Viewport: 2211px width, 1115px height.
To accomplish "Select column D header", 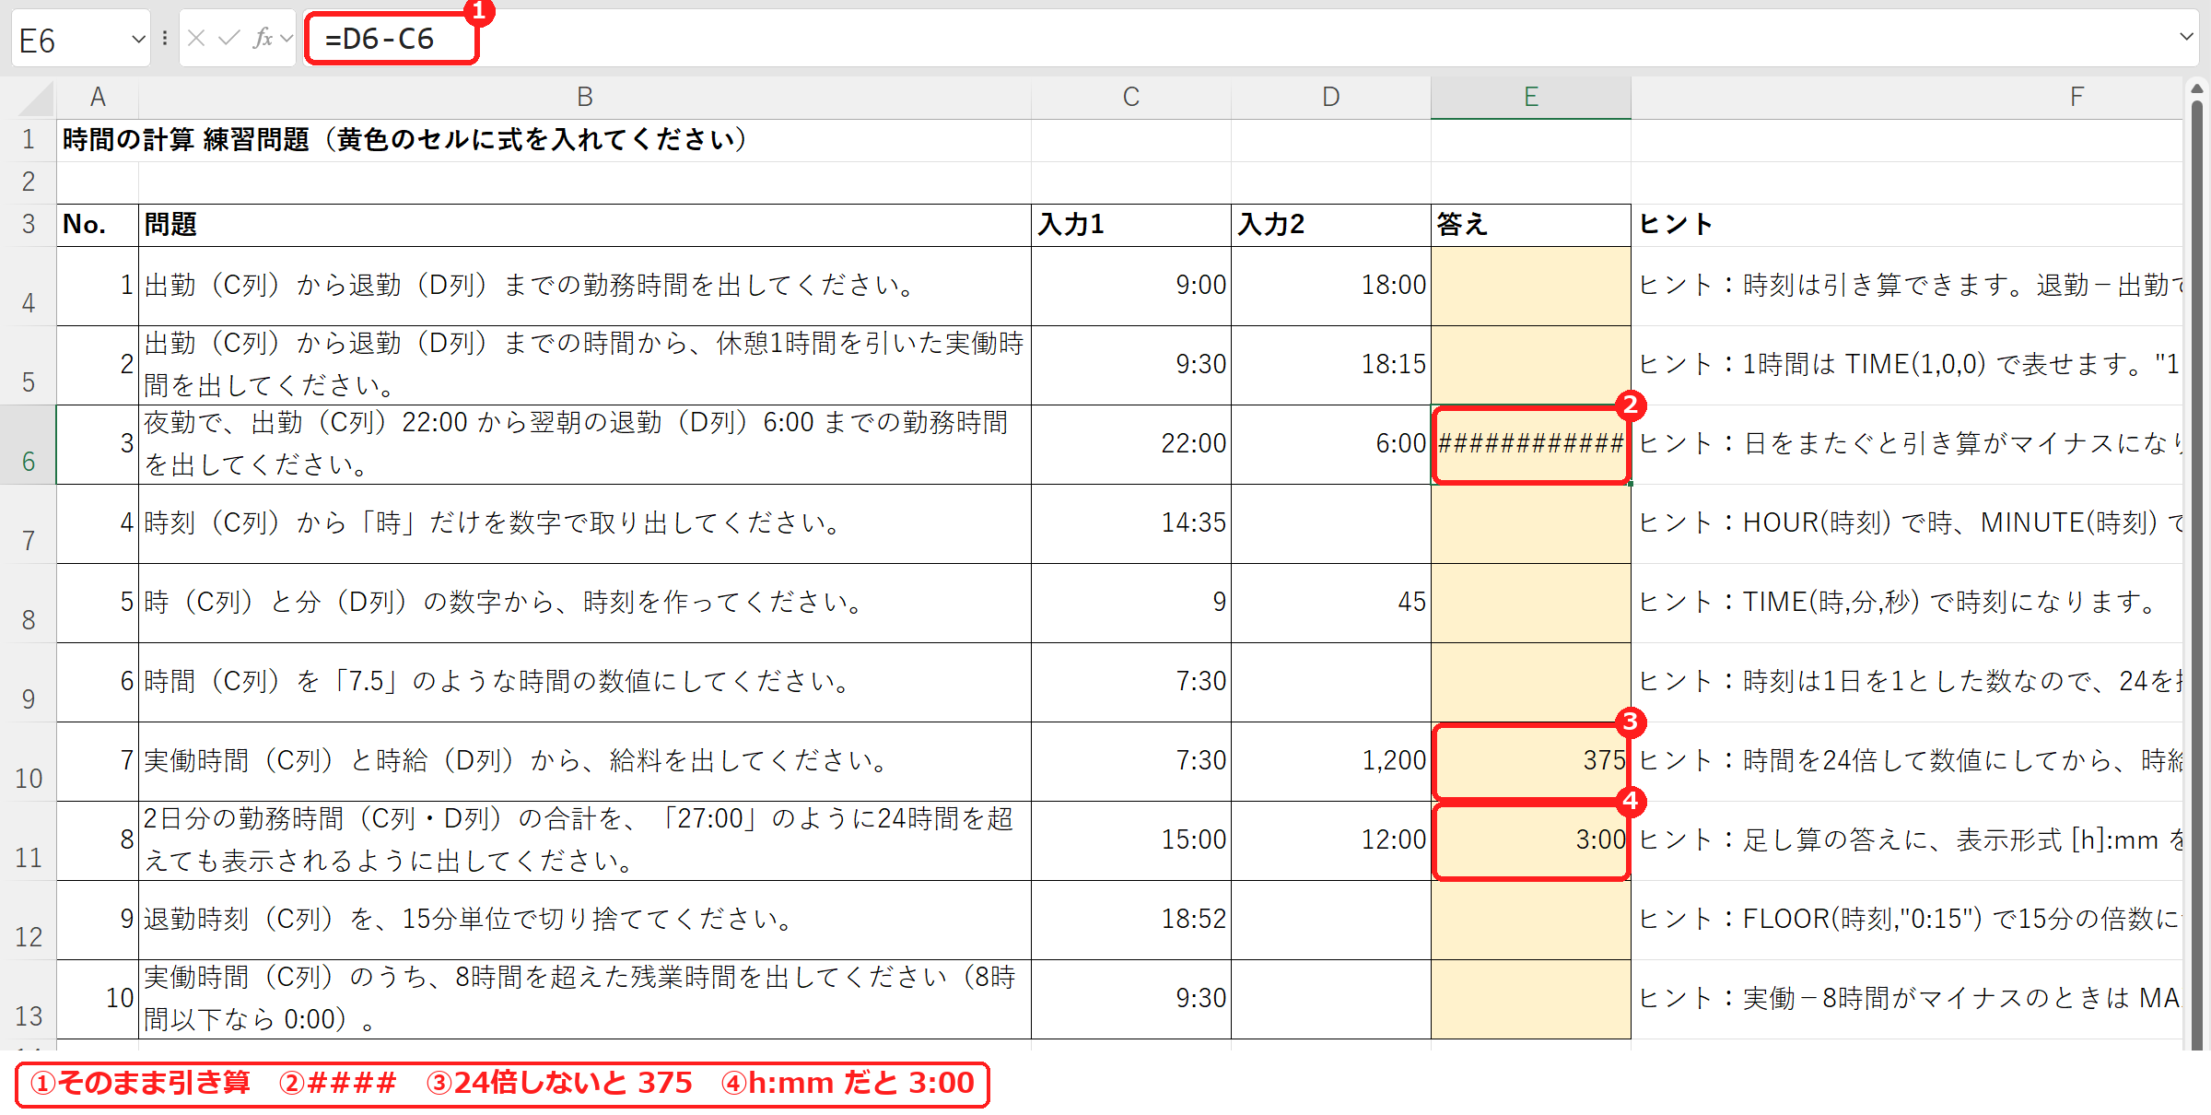I will click(1331, 97).
